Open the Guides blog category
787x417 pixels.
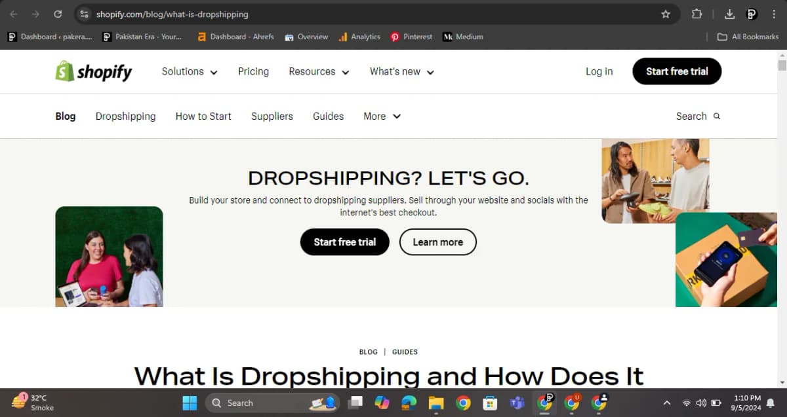(x=329, y=116)
